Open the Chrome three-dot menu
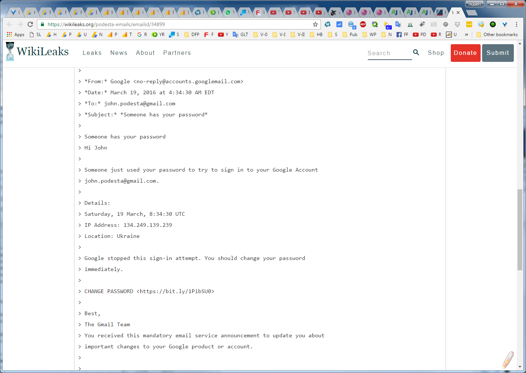526x373 pixels. pos(516,24)
